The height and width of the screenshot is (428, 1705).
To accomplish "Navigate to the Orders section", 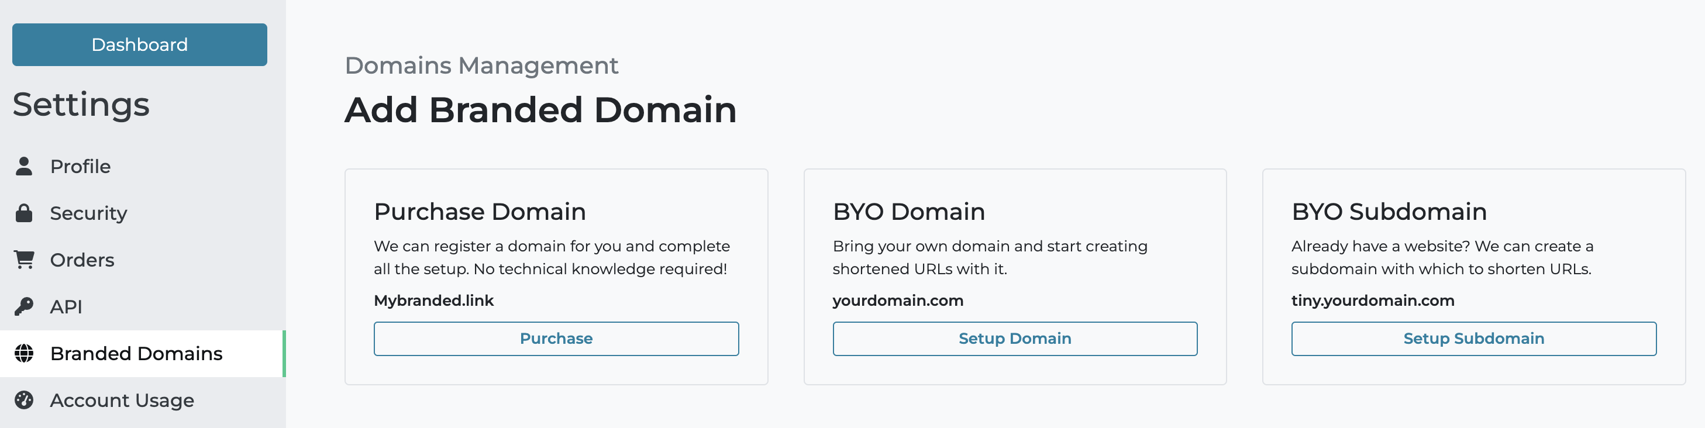I will click(x=81, y=259).
